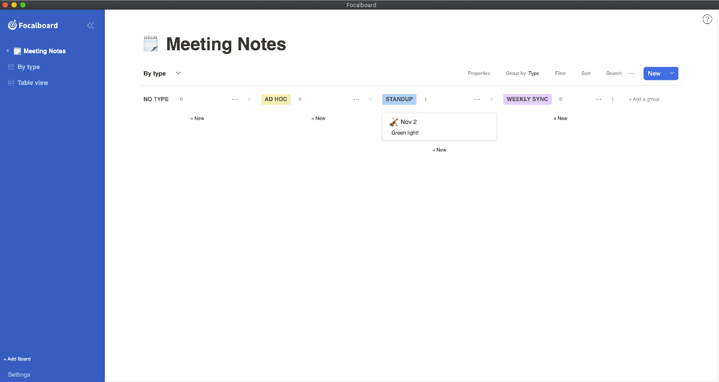Viewport: 719px width, 382px height.
Task: Collapse the Meeting Notes tree in sidebar
Action: [8, 51]
